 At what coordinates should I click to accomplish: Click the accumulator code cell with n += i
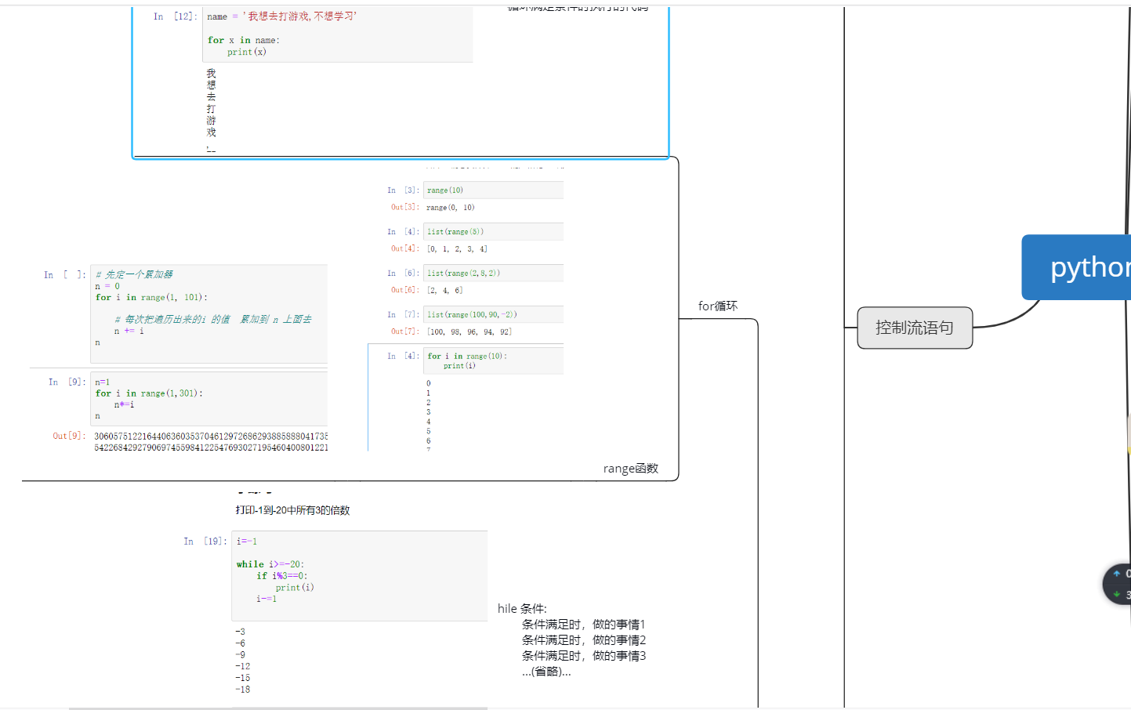[208, 313]
